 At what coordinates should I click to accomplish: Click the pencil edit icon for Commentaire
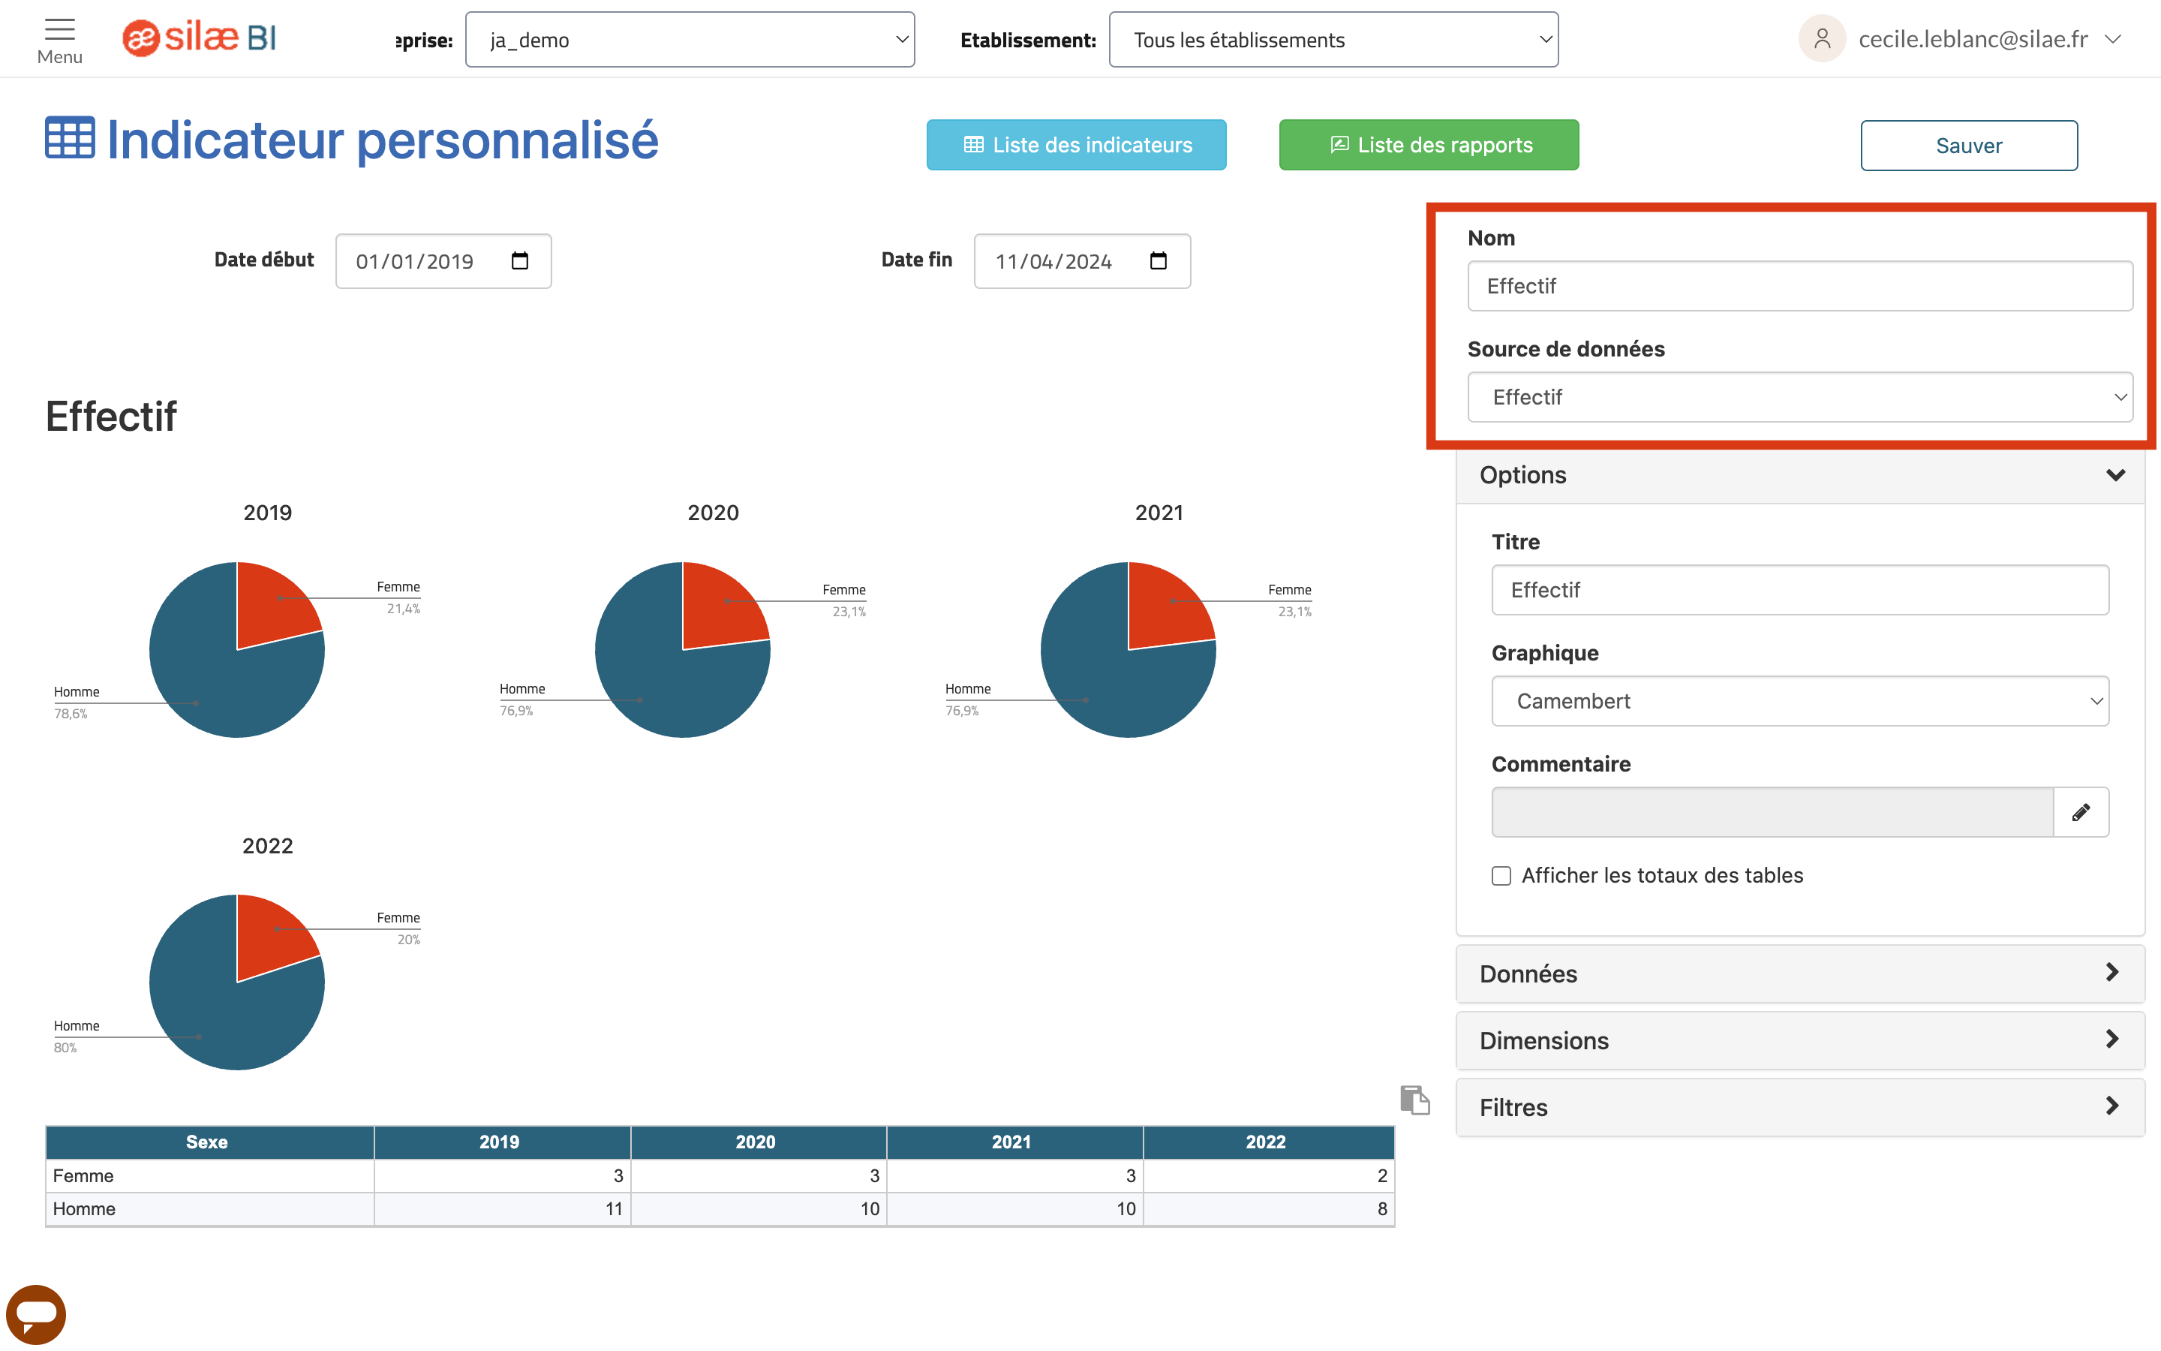[x=2081, y=812]
